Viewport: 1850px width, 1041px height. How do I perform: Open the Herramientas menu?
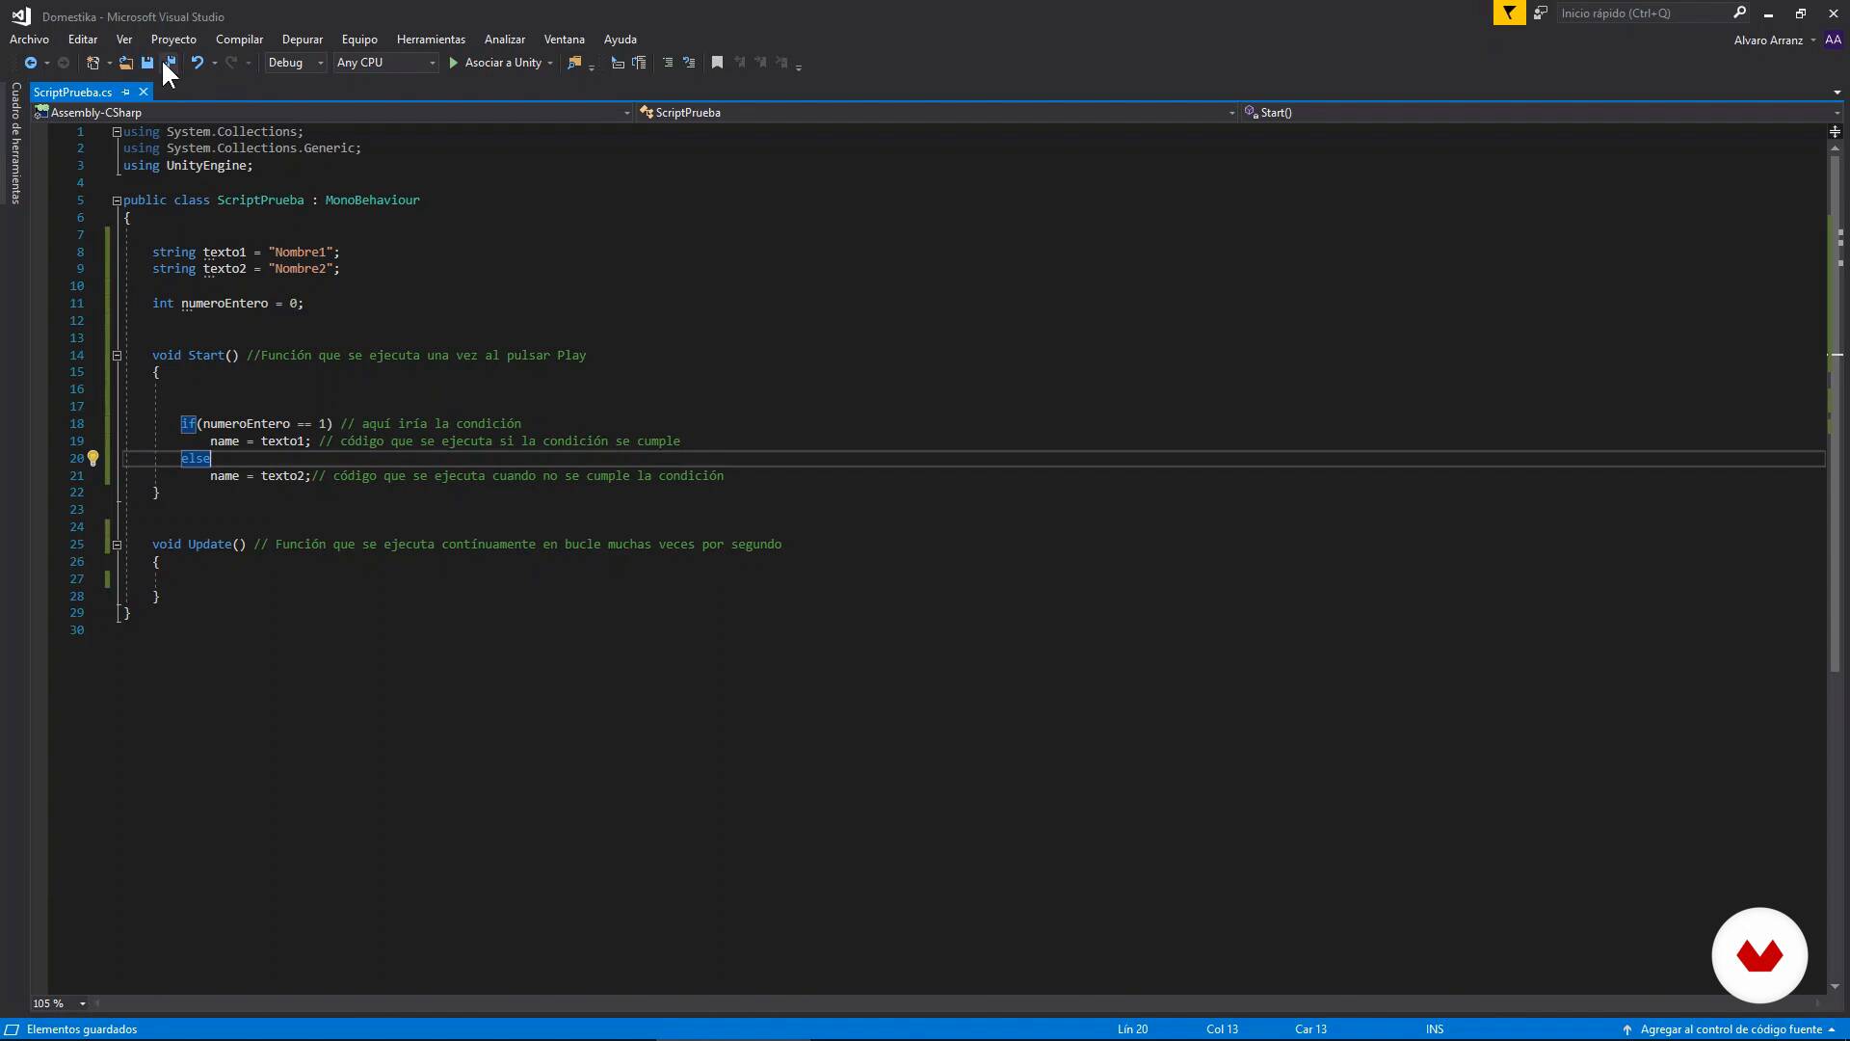[x=431, y=40]
